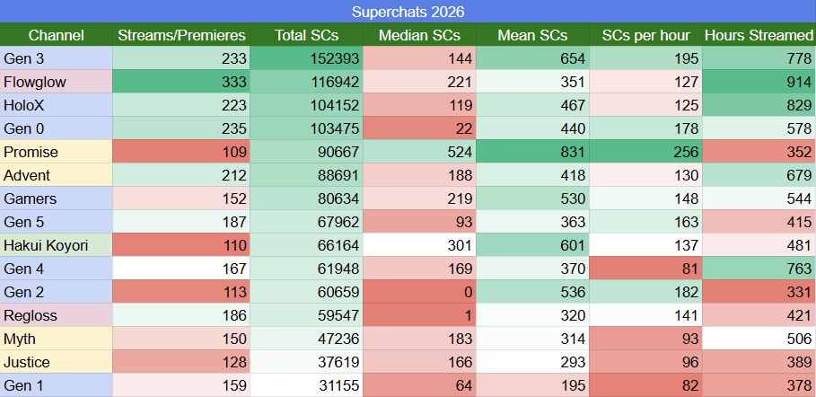Click Advent total SCs value 88691
The image size is (816, 397).
(306, 175)
